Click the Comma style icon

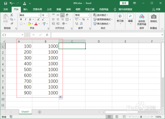pos(88,20)
